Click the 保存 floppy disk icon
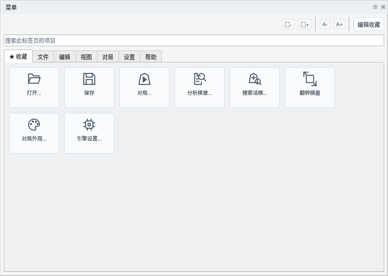The image size is (388, 276). (89, 88)
